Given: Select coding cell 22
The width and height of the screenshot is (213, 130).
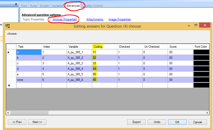Looking at the screenshot, I should [x=104, y=58].
